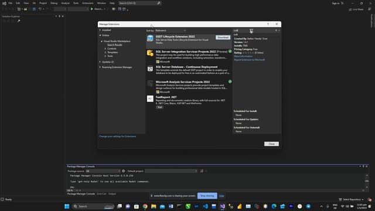The height and width of the screenshot is (211, 375).
Task: Click installed checkmark on Integration Services Projects
Action: pyautogui.click(x=230, y=52)
